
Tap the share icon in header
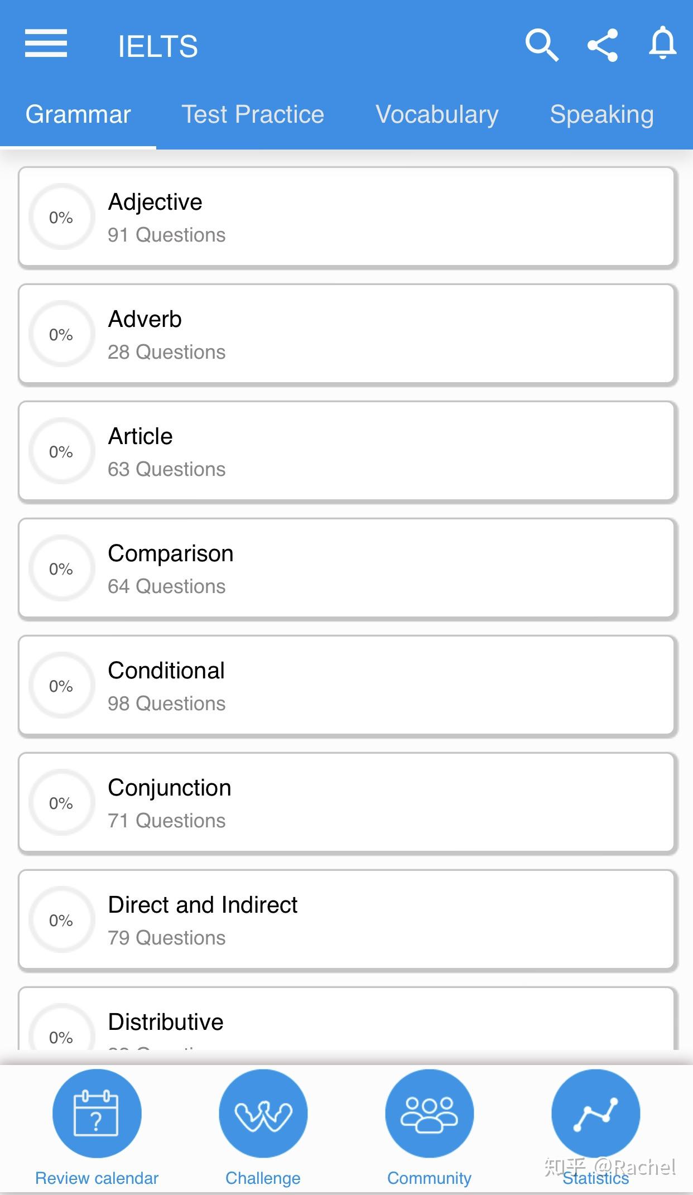(x=603, y=45)
